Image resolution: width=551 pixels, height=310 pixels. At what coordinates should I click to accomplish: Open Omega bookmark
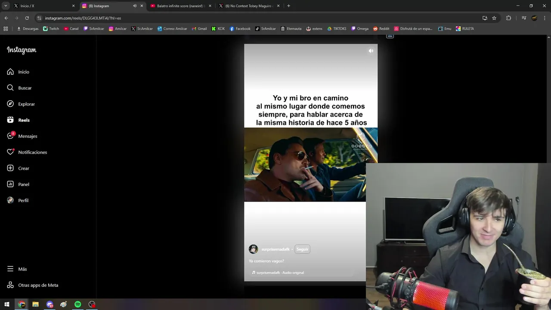tap(360, 29)
